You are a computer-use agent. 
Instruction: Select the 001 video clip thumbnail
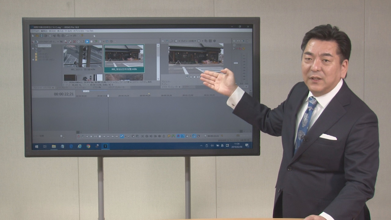(x=83, y=57)
